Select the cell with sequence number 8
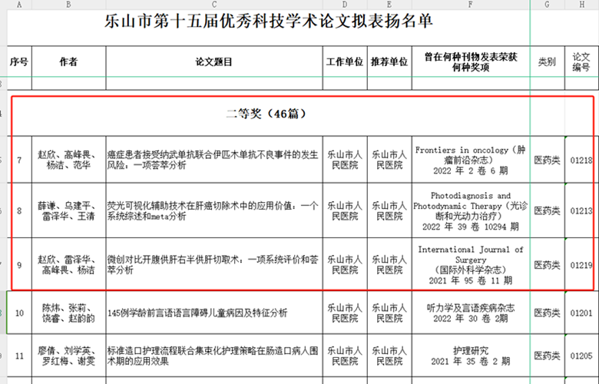Screen dimensions: 599x384 pos(19,210)
